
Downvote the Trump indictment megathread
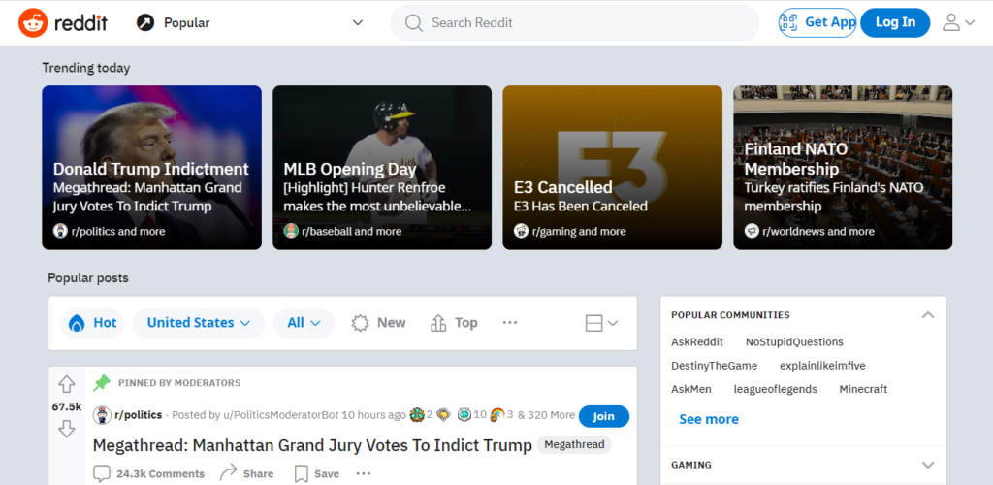67,430
